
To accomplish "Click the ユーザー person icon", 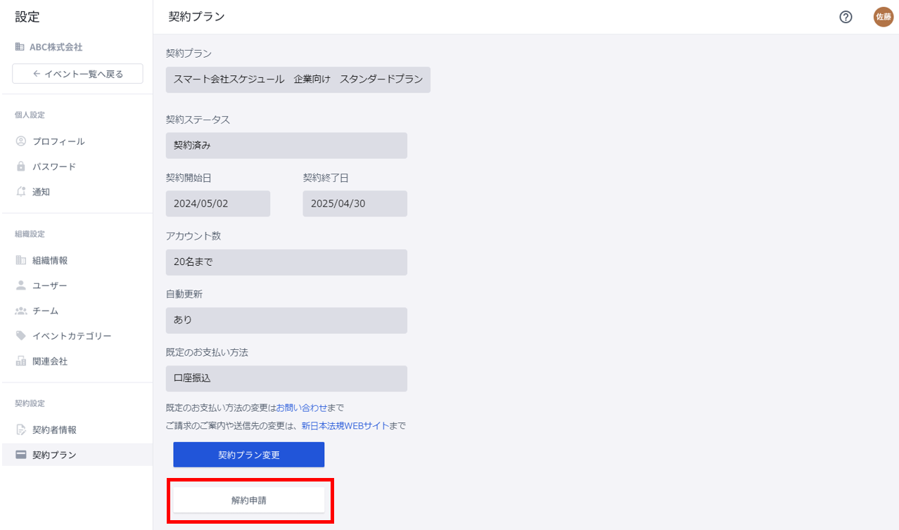I will 20,285.
